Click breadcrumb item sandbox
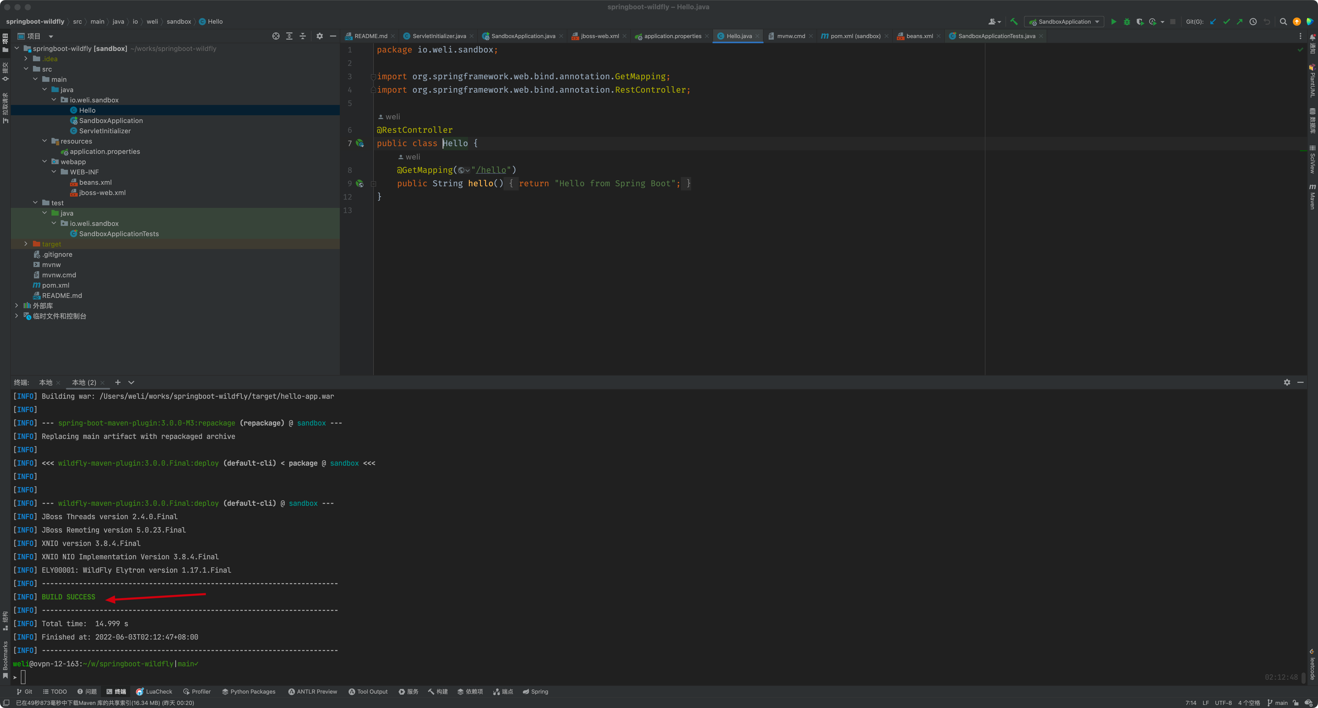This screenshot has width=1318, height=708. 179,21
